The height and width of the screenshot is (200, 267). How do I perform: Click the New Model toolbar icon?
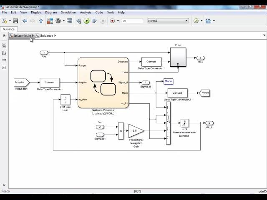[x=4, y=21]
